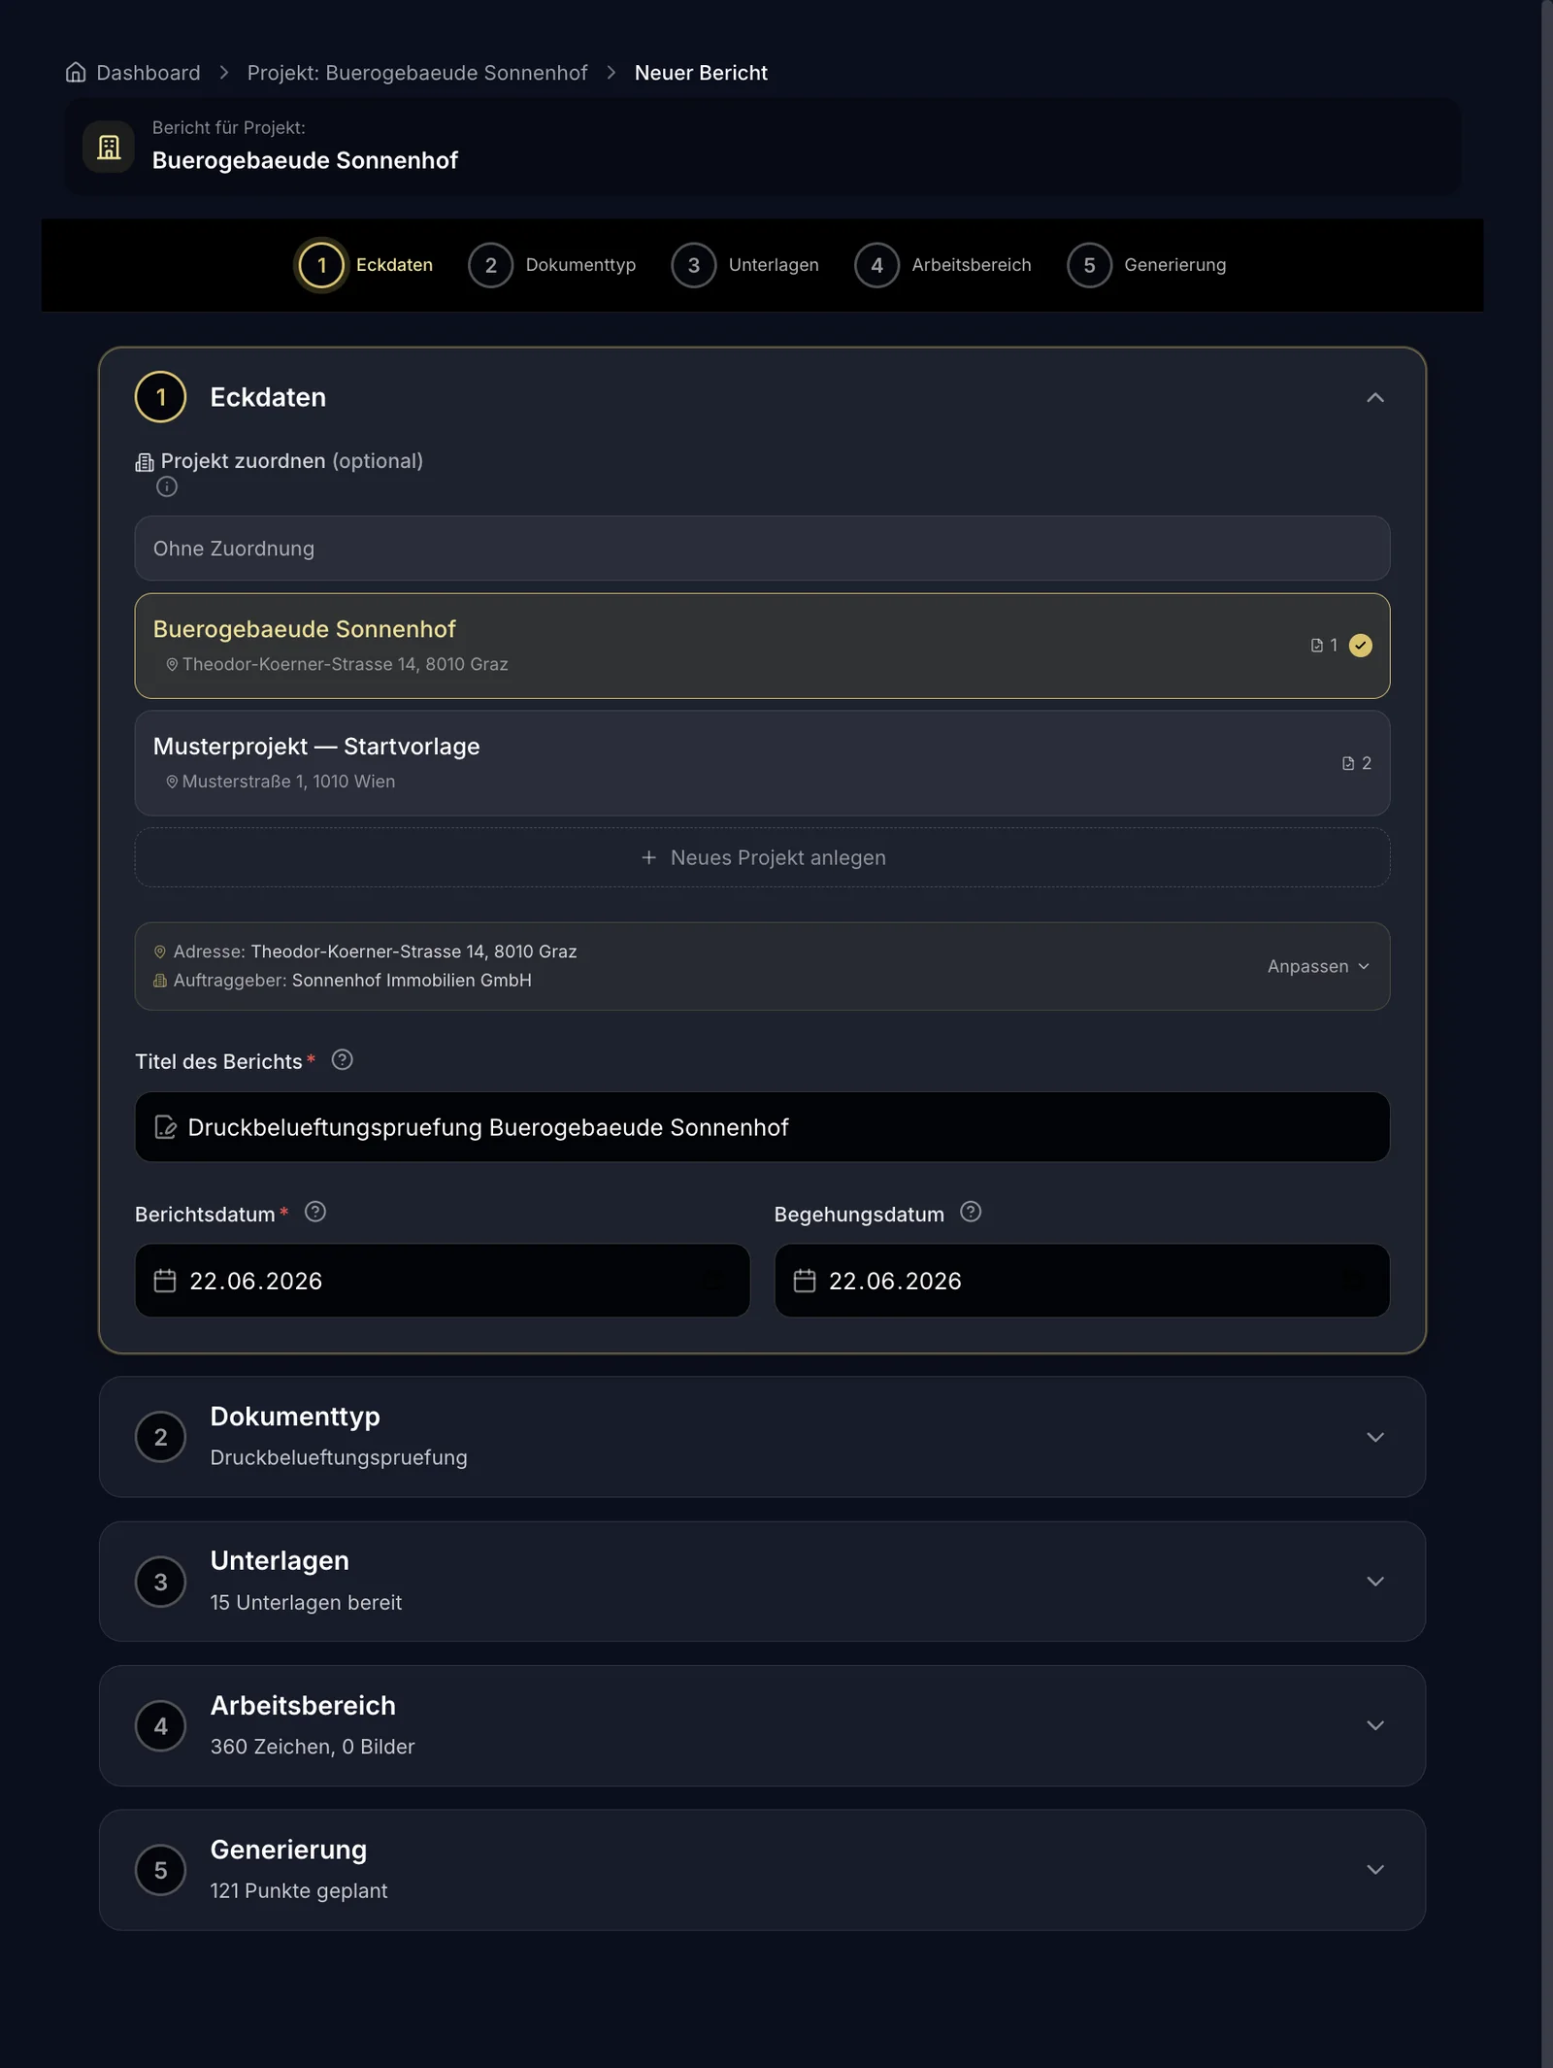Click the Begehungsdatum date field
The width and height of the screenshot is (1553, 2068).
point(1082,1281)
